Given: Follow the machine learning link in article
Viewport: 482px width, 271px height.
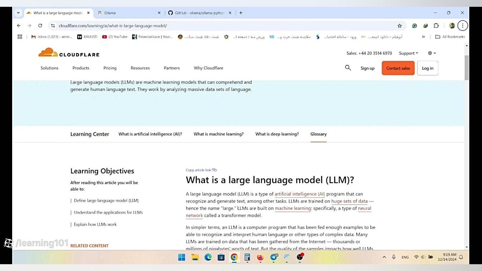Looking at the screenshot, I should [293, 208].
